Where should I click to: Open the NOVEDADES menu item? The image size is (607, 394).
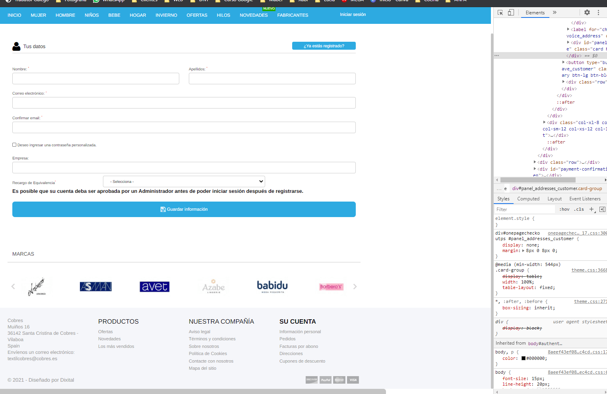click(x=254, y=15)
